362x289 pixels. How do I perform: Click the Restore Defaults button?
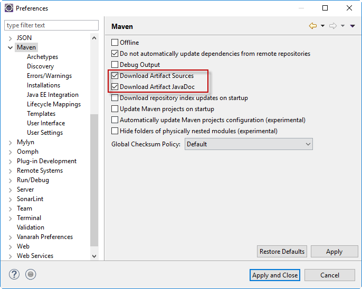point(282,252)
